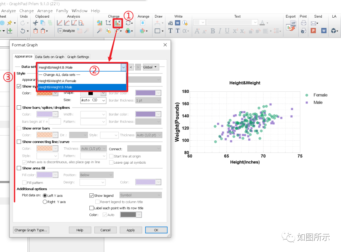
Task: Click the scissors Cut icon
Action: pyautogui.click(x=35, y=23)
